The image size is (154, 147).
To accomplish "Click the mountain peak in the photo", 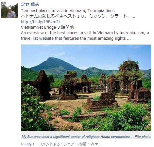I will click(x=51, y=58).
